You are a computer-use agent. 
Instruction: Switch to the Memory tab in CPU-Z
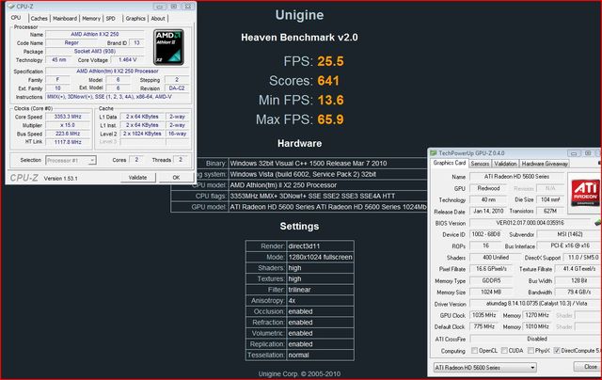[x=91, y=19]
